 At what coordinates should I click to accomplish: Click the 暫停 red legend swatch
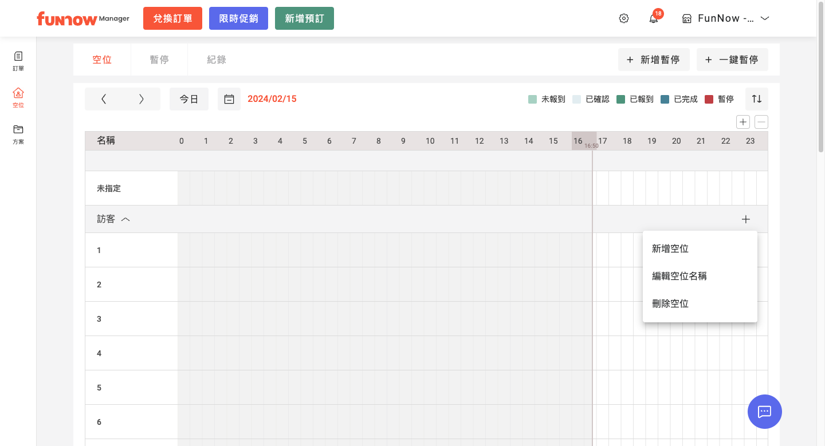pos(709,100)
